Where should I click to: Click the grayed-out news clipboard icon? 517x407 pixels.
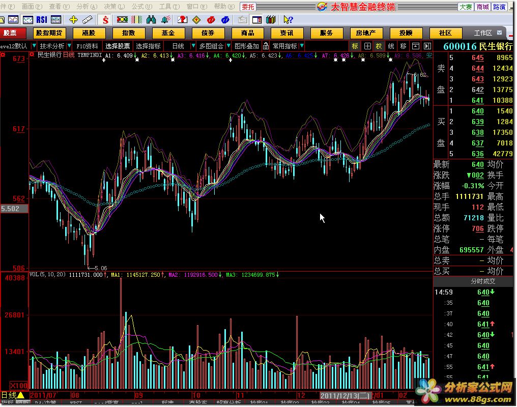tap(242, 20)
